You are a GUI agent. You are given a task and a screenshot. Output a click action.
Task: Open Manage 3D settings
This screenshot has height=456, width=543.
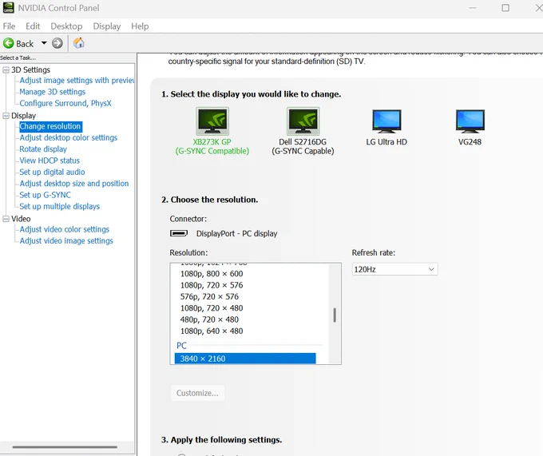tap(52, 92)
